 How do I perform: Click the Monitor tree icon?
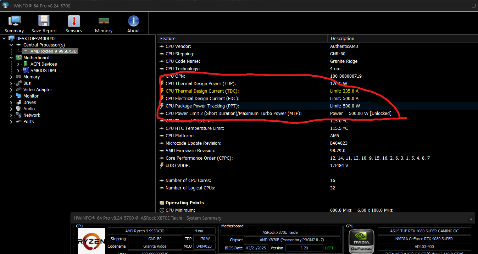tap(18, 96)
